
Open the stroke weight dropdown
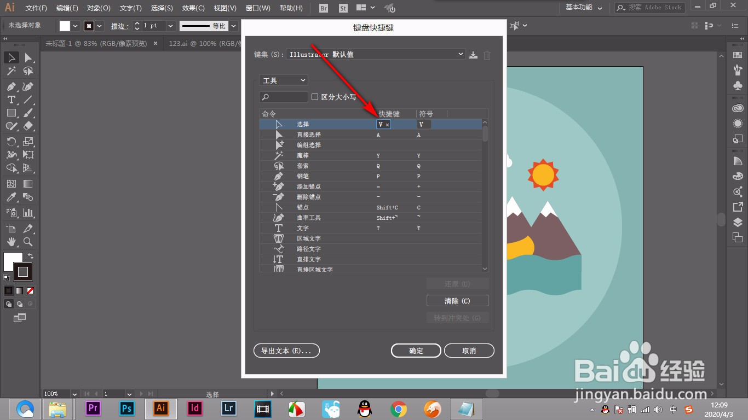(170, 26)
